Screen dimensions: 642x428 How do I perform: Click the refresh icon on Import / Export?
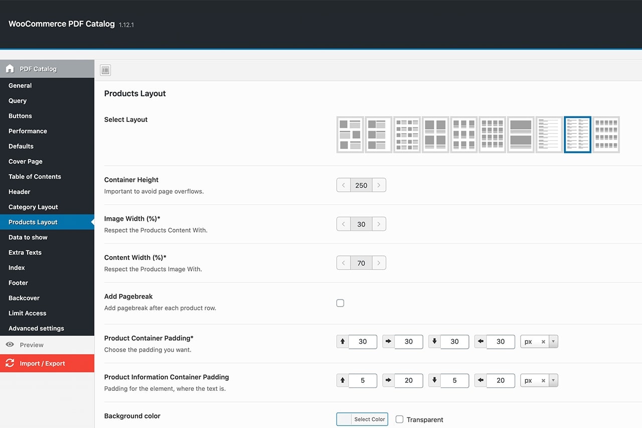[x=11, y=363]
